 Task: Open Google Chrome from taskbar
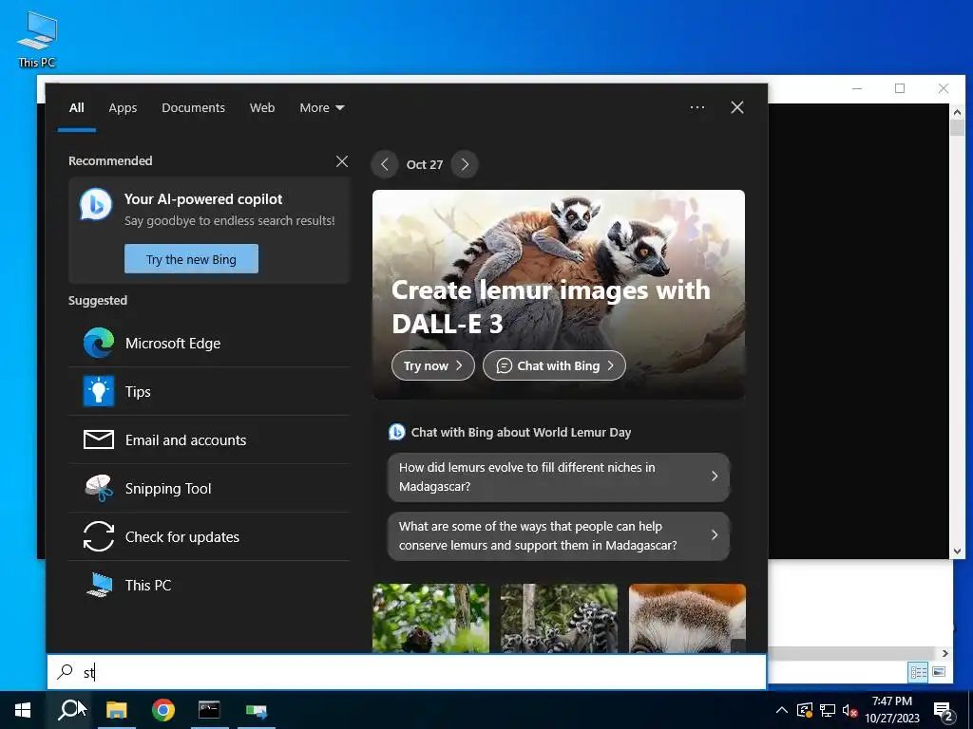[x=163, y=710]
